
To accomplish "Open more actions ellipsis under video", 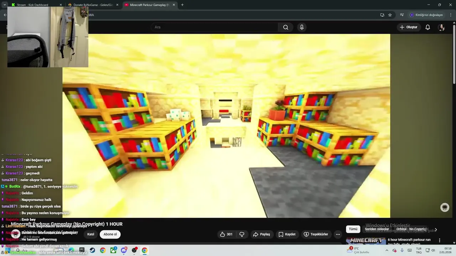I will click(x=338, y=234).
